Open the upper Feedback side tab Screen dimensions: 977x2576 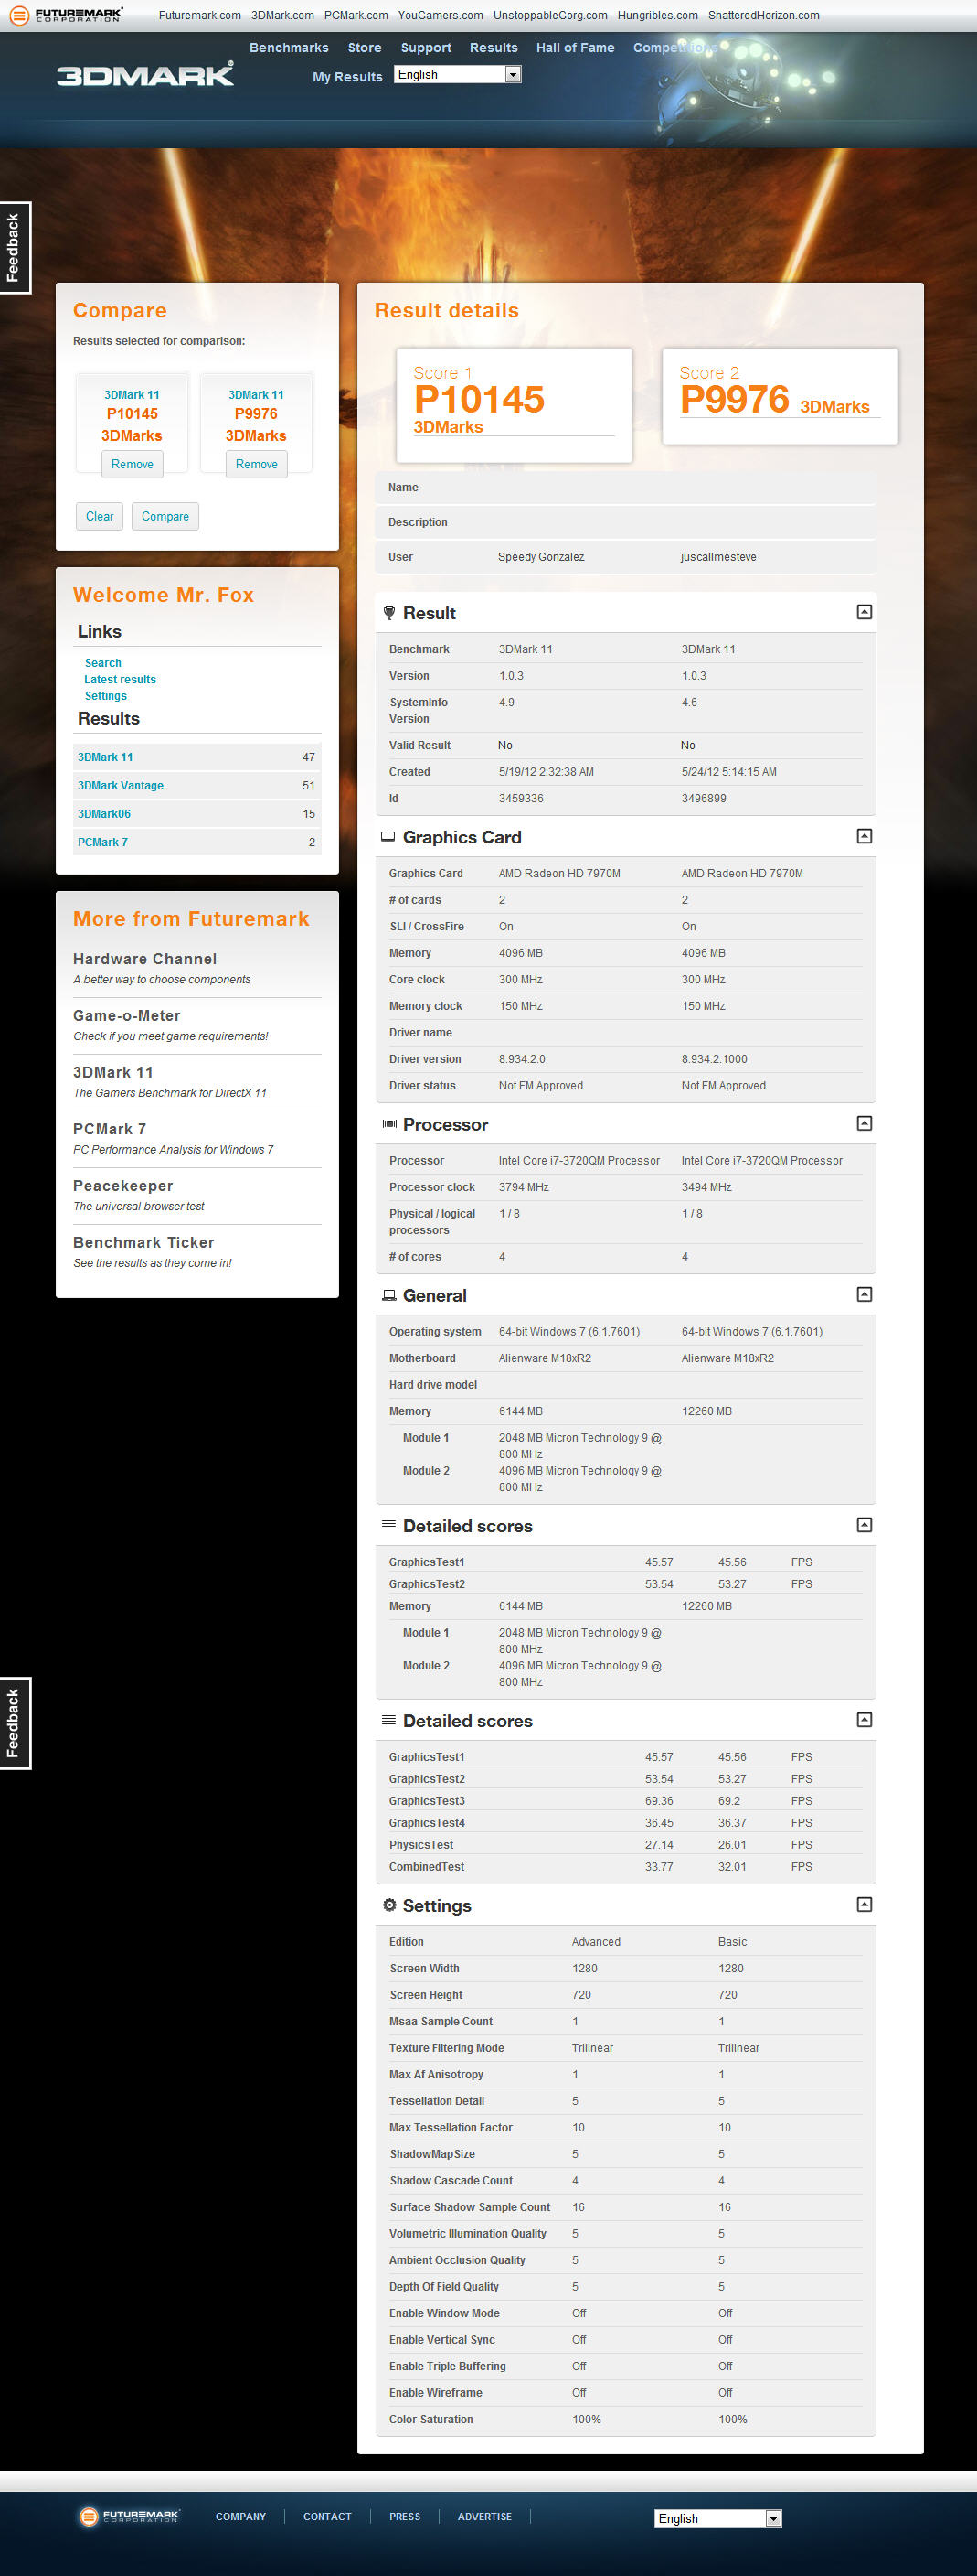[15, 248]
